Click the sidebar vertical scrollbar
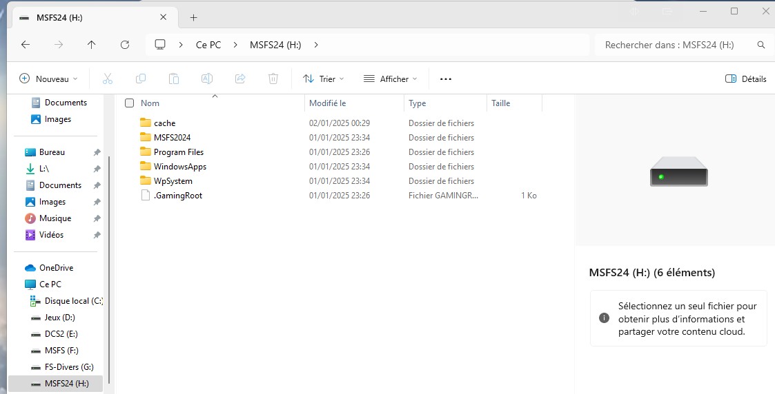Screen dimensions: 775x394 tap(109, 270)
